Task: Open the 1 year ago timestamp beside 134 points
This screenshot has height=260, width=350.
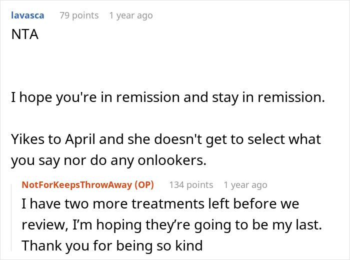Action: point(245,185)
